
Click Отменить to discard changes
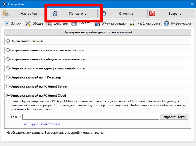123,14
